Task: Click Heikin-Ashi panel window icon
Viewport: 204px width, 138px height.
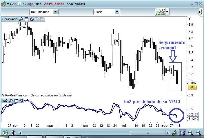Action: (27, 19)
